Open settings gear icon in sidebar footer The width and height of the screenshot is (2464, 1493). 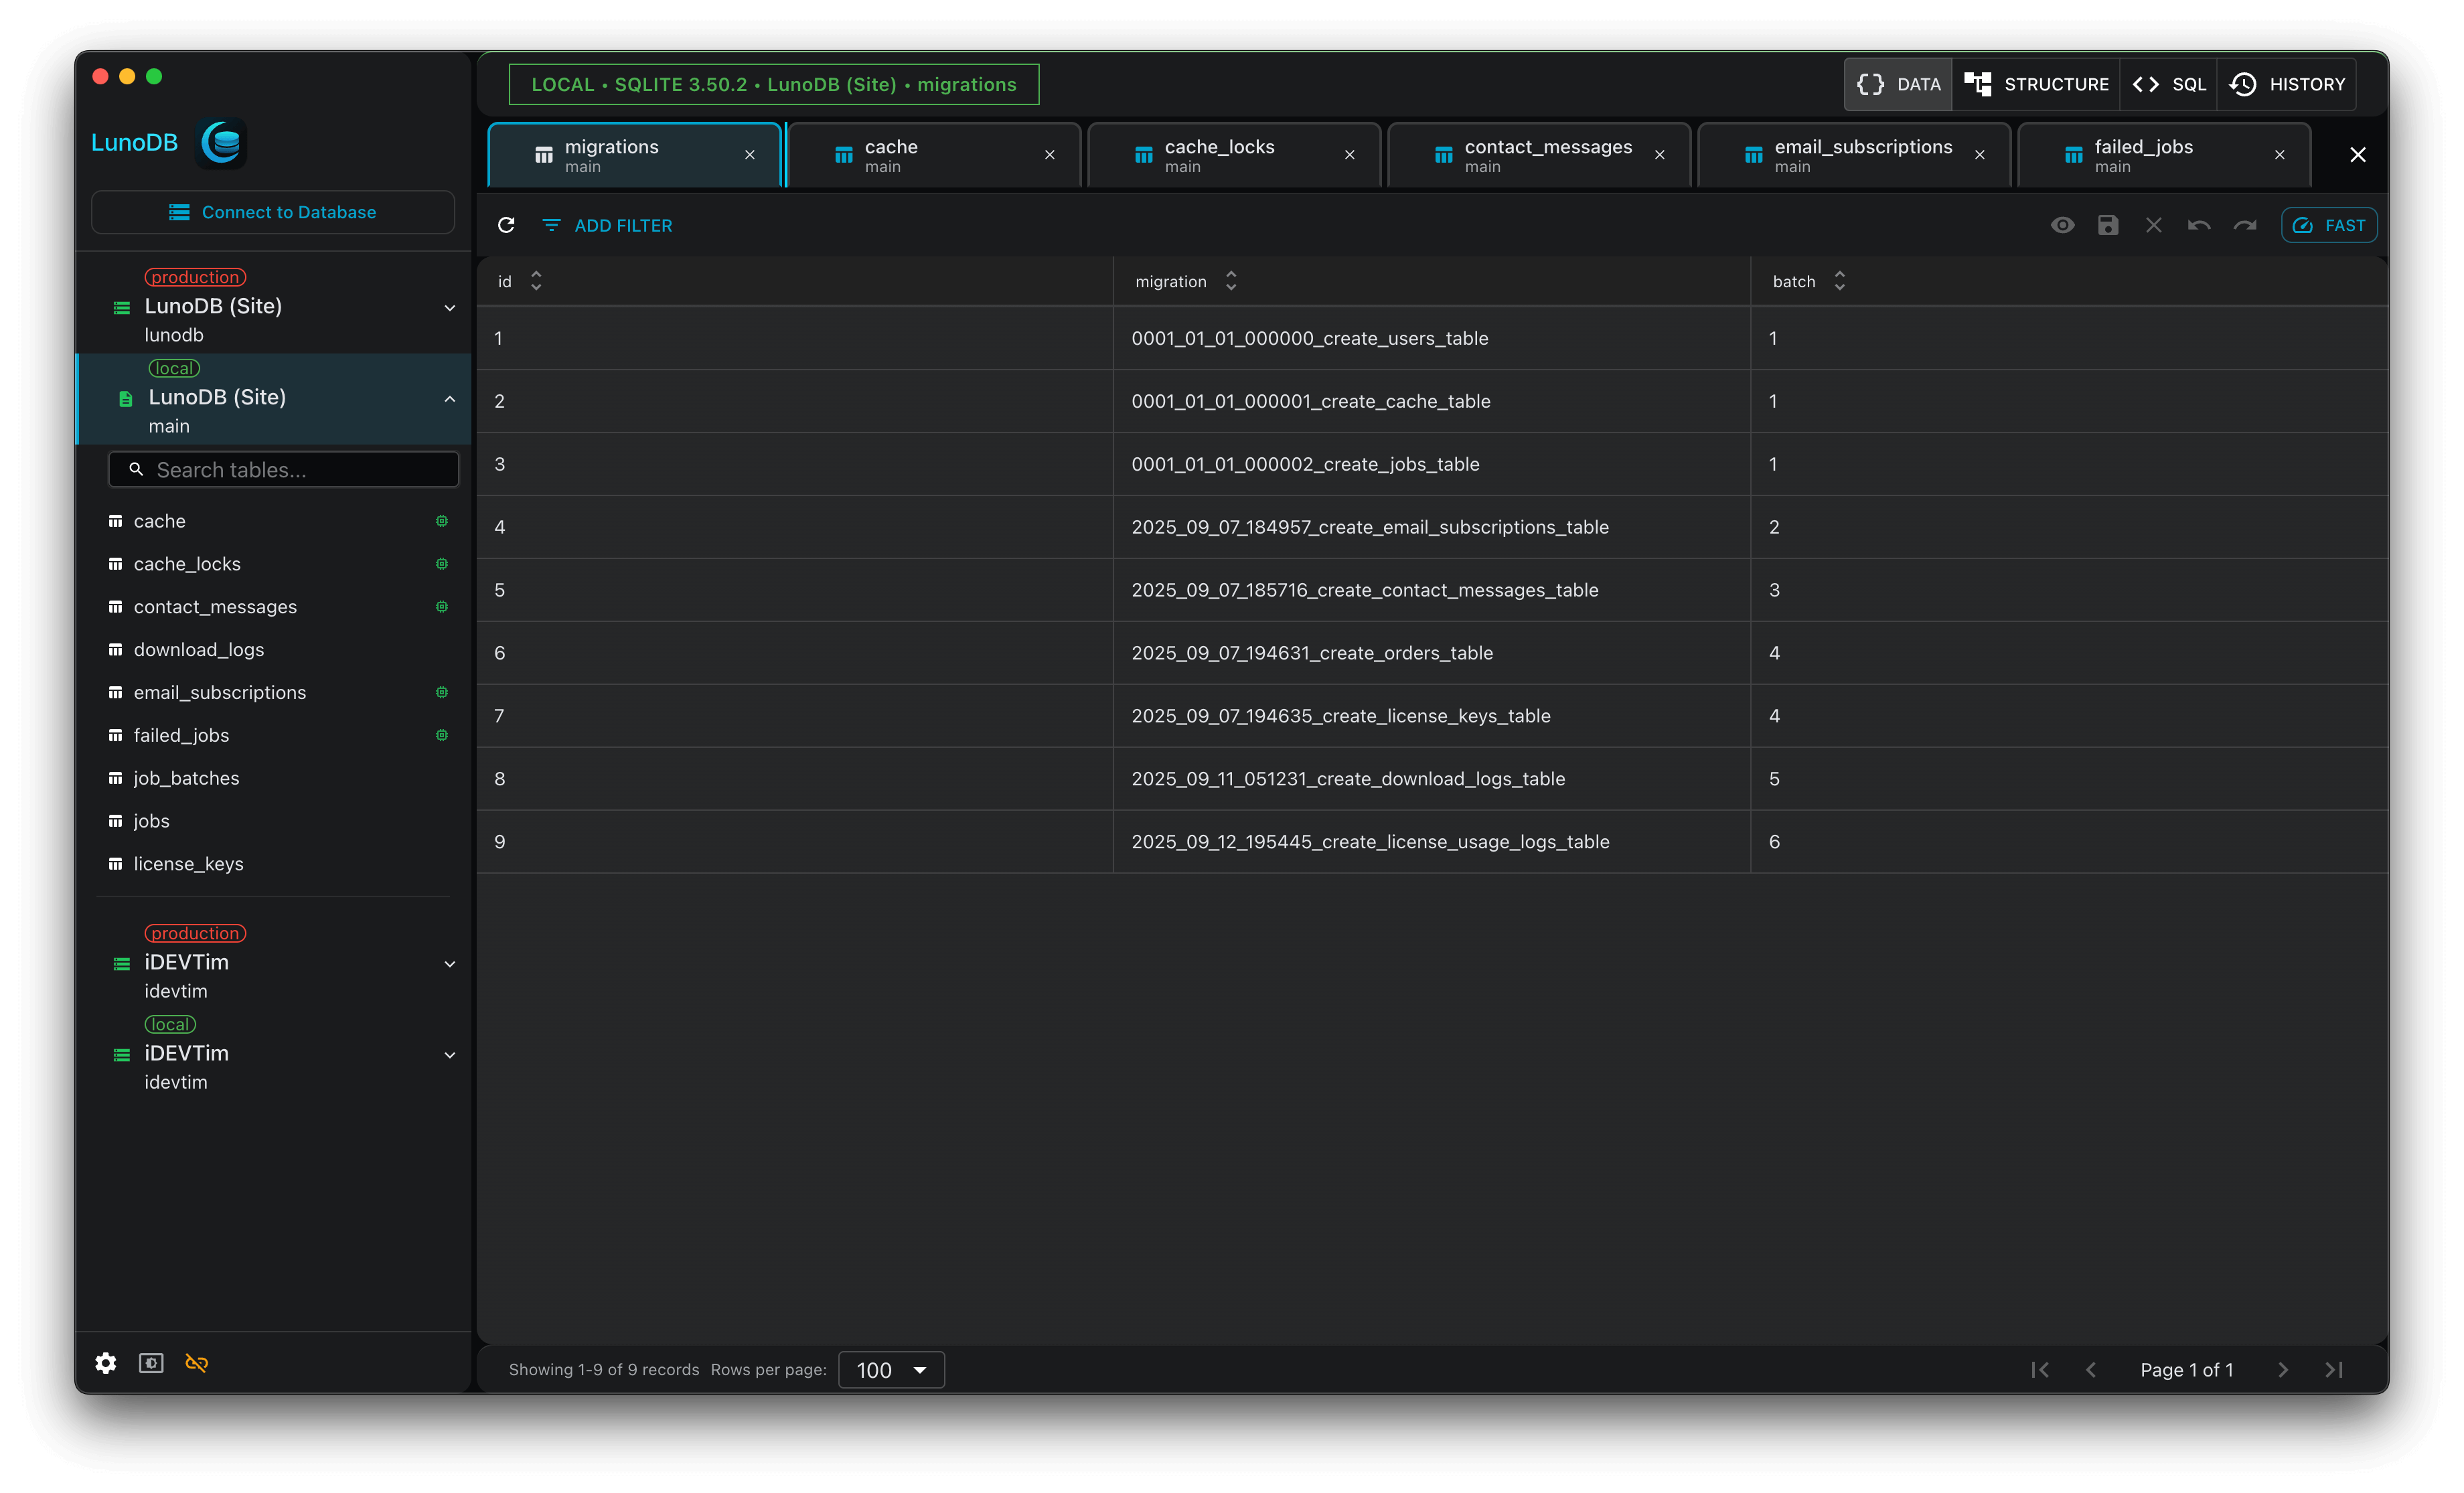point(106,1363)
